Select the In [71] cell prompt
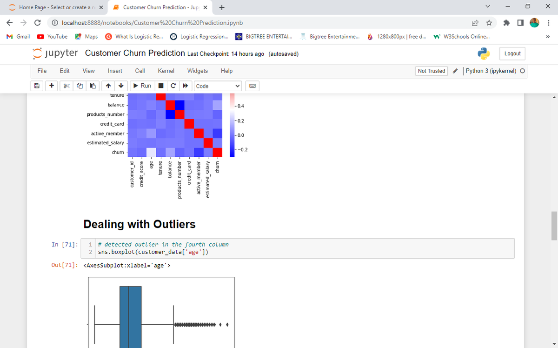Image resolution: width=558 pixels, height=348 pixels. [x=64, y=244]
